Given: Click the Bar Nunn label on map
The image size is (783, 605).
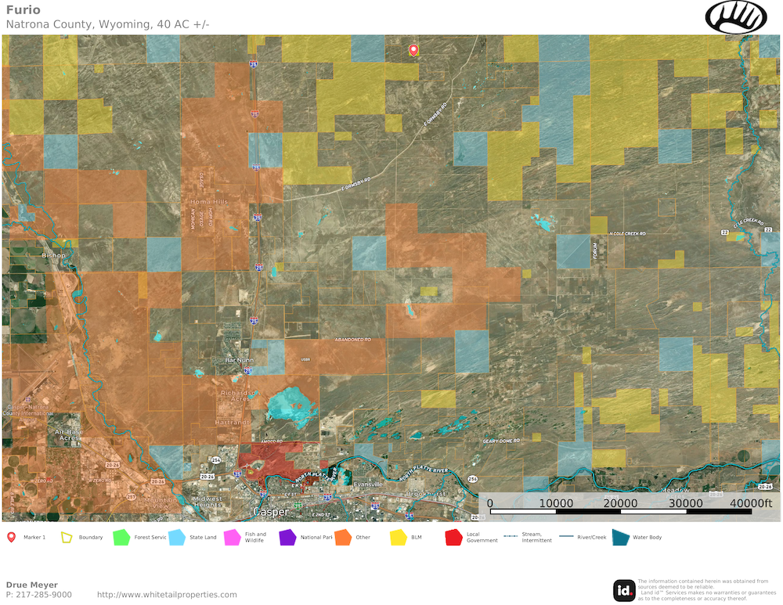Looking at the screenshot, I should coord(240,360).
